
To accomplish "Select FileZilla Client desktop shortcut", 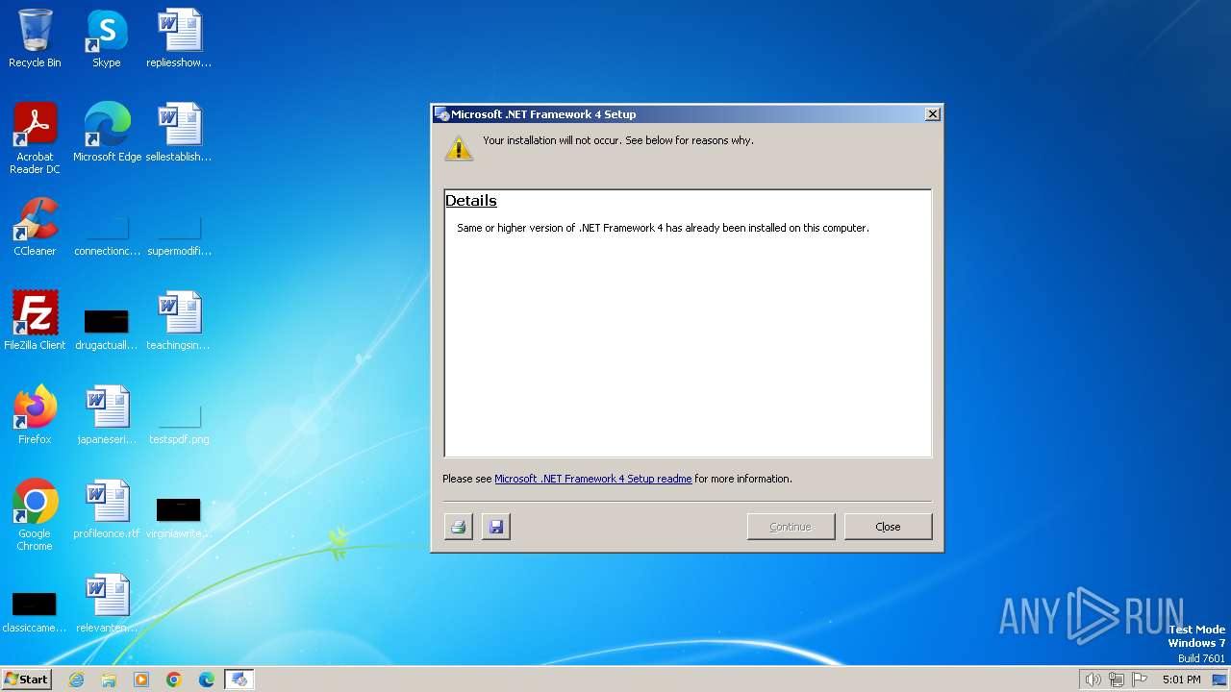I will (x=35, y=321).
